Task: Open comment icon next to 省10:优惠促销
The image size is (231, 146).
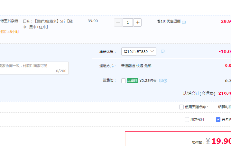Action: click(184, 22)
